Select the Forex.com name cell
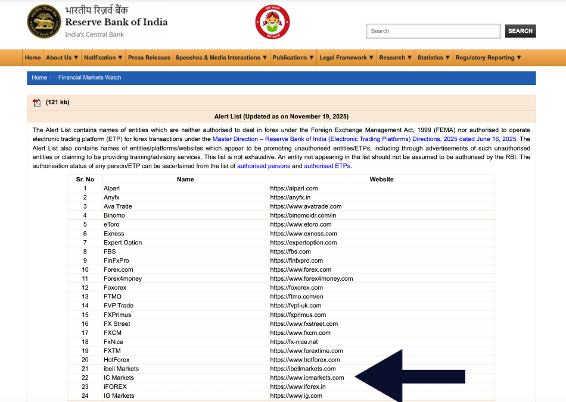566x402 pixels. [185, 270]
